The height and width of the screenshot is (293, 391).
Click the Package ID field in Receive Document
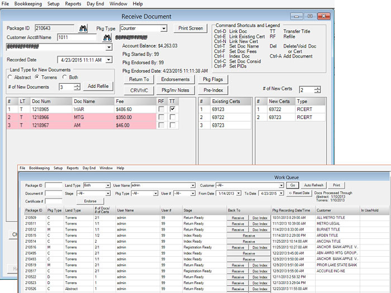(x=54, y=28)
